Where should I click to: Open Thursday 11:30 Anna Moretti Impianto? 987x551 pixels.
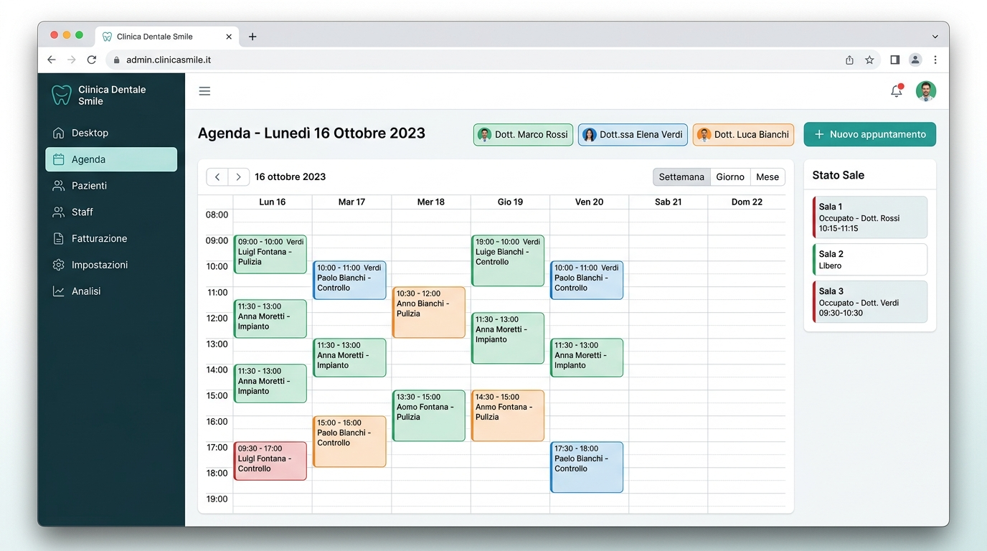pyautogui.click(x=508, y=338)
